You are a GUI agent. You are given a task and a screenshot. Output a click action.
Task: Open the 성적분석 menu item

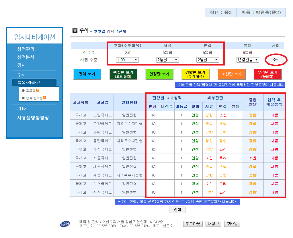[26, 57]
